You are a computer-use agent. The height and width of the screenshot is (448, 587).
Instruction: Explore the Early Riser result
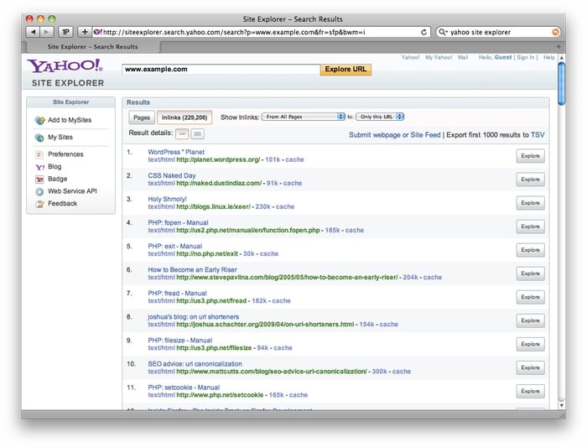(531, 273)
